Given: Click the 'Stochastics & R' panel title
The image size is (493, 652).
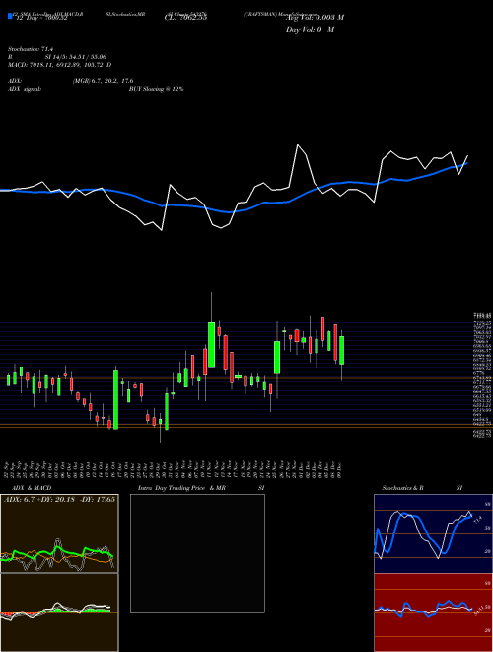Looking at the screenshot, I should (x=402, y=488).
